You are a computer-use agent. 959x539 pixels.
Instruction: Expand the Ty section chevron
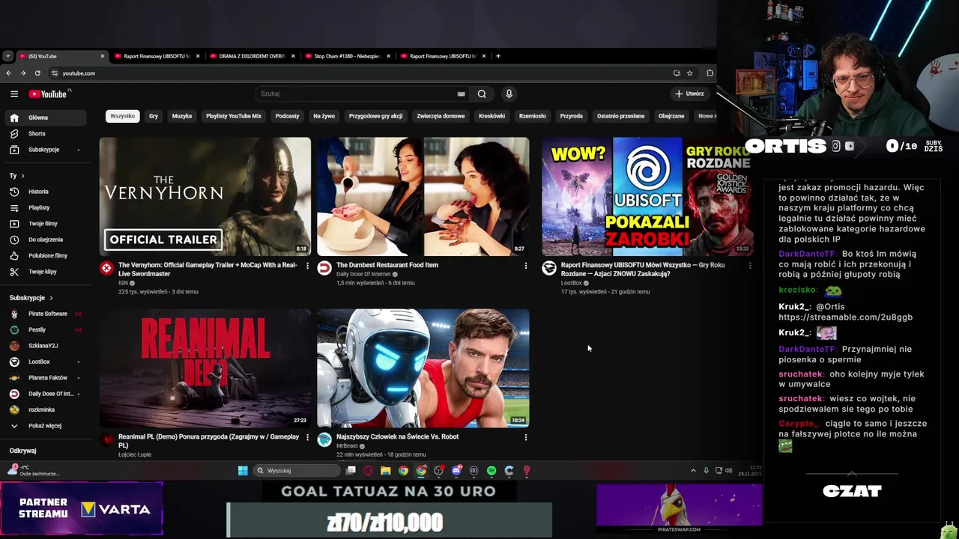click(x=22, y=176)
